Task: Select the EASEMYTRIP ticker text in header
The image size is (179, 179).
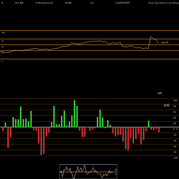Action: pos(123,3)
